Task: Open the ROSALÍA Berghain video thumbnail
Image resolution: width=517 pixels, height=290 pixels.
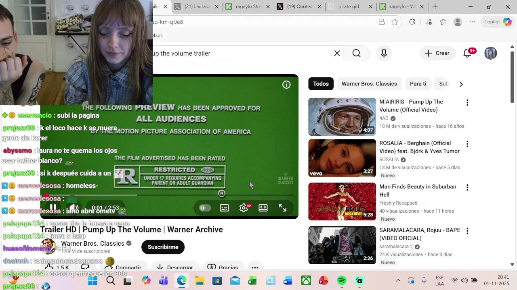Action: (x=342, y=158)
